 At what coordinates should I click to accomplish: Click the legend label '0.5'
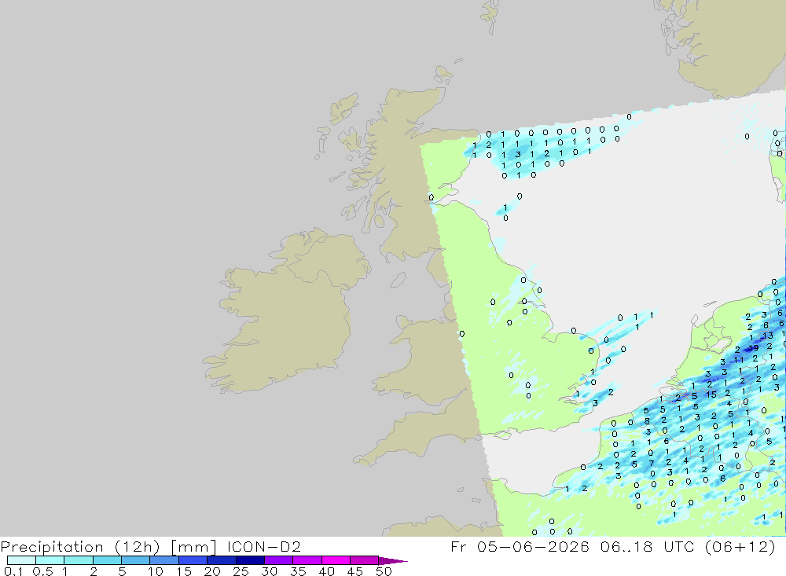42,571
